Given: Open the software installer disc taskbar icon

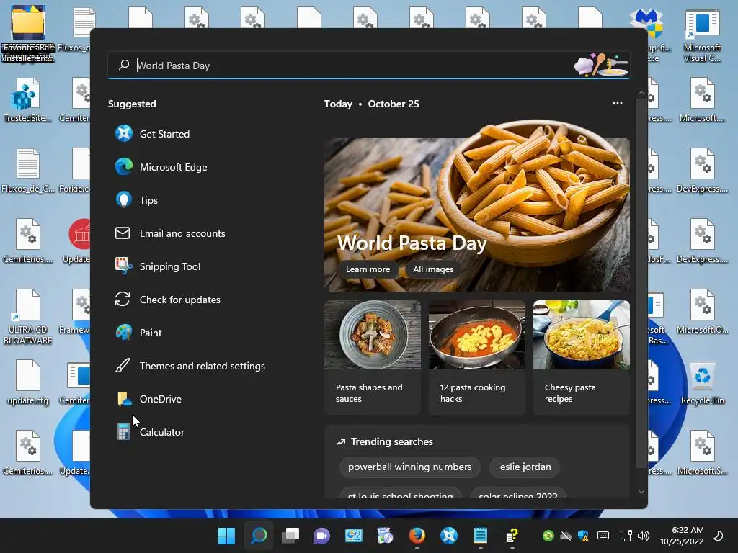Looking at the screenshot, I should point(385,536).
